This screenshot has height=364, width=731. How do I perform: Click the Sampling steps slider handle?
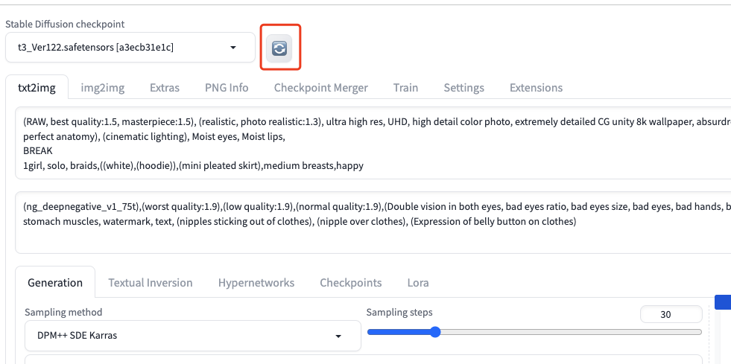435,332
